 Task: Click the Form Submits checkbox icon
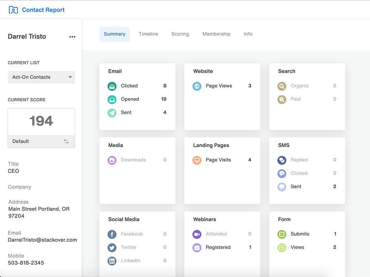coord(282,234)
